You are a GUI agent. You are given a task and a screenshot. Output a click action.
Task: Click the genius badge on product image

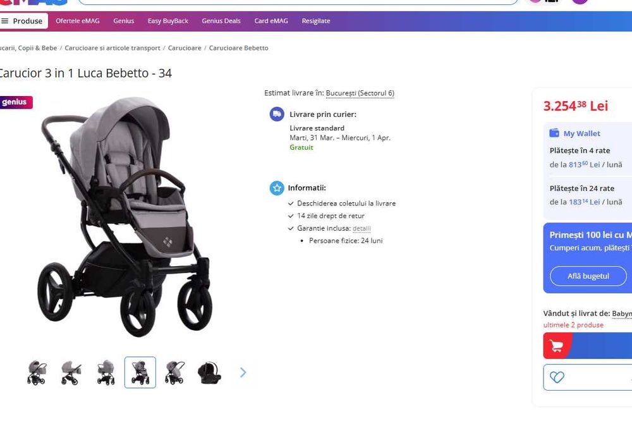click(15, 102)
